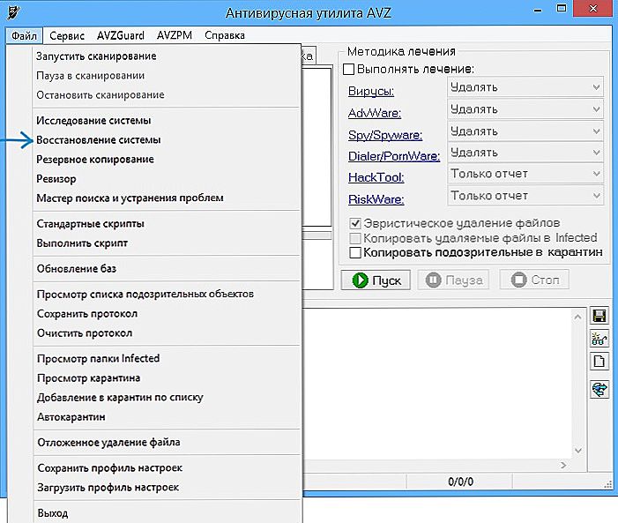Click the AdWare link

point(375,113)
